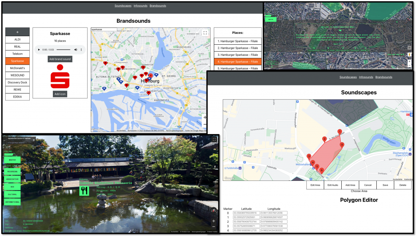Click the green restaurant fork-knife icon
The height and width of the screenshot is (237, 417).
(84, 191)
